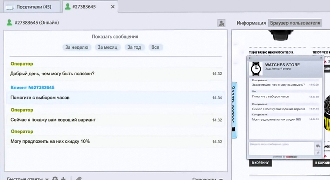Image resolution: width=330 pixels, height=180 pixels.
Task: Click TISSOT PRS300 MENS WATCH product title
Action: click(271, 52)
